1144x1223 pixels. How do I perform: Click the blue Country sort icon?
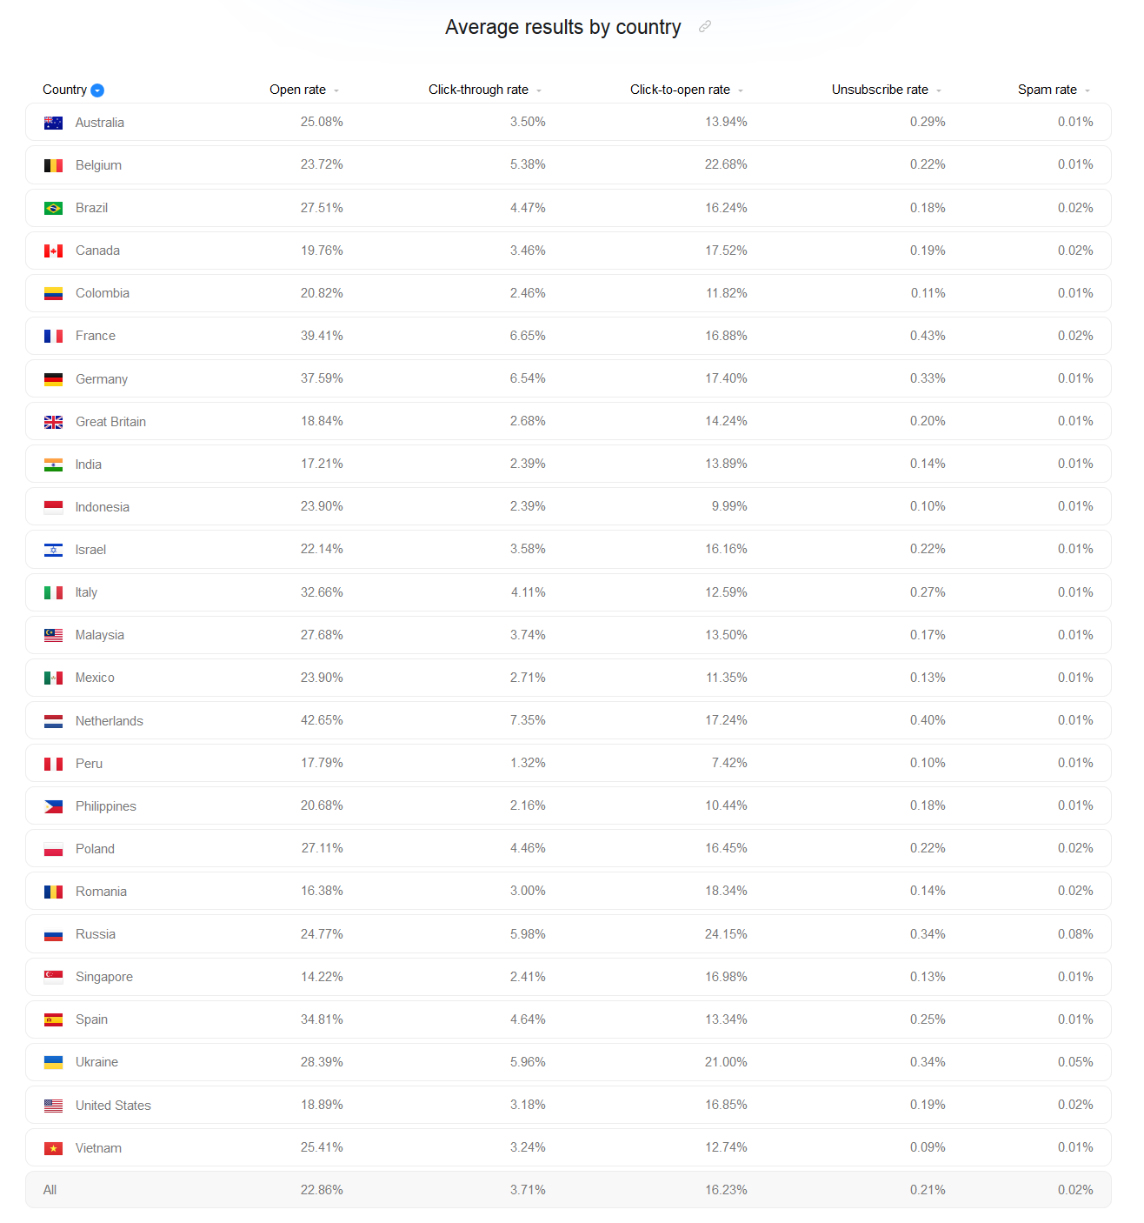[97, 90]
